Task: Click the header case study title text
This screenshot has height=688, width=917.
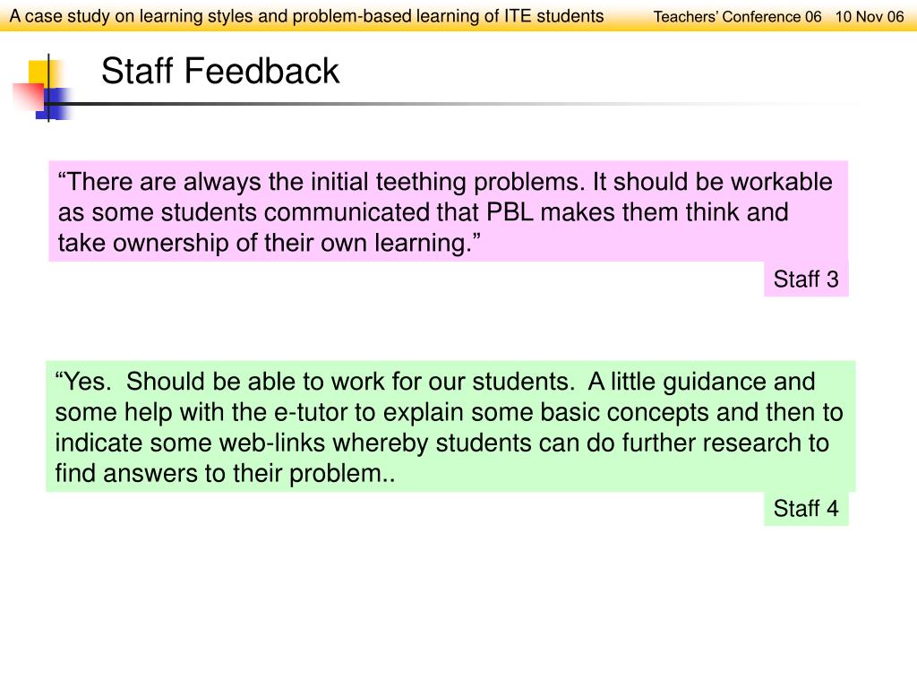Action: pos(306,16)
